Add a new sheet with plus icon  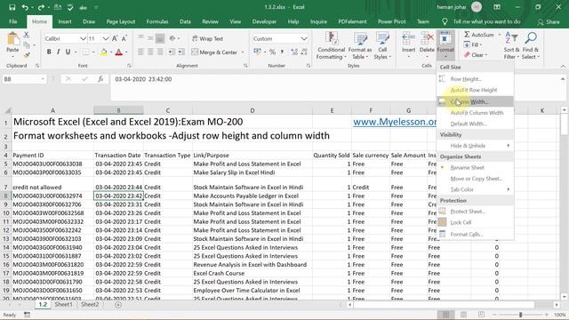point(118,305)
